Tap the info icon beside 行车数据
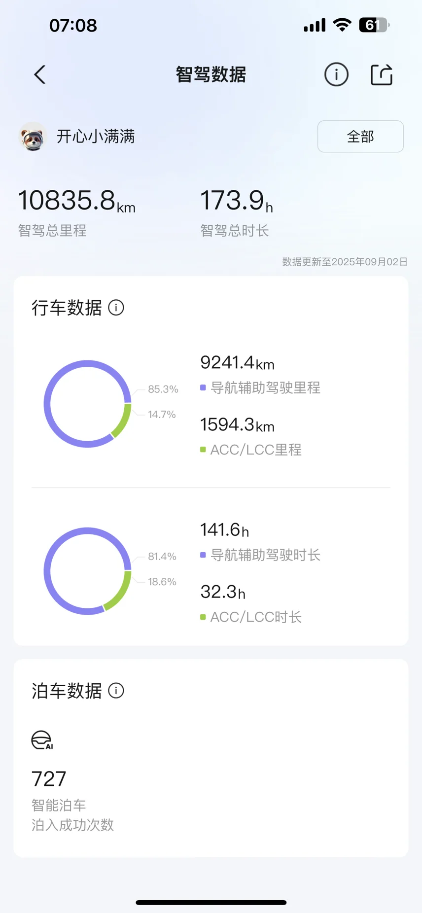This screenshot has width=422, height=913. tap(116, 308)
